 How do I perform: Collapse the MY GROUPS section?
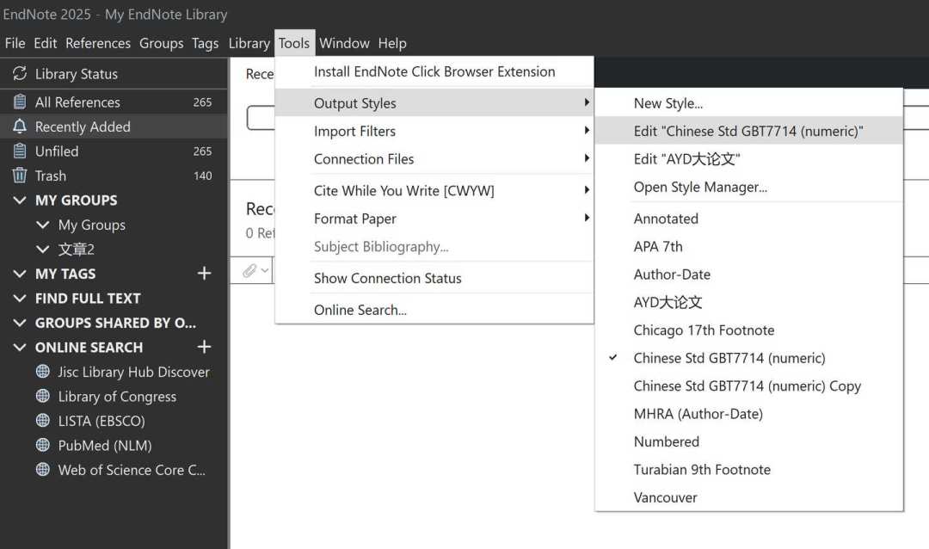20,200
